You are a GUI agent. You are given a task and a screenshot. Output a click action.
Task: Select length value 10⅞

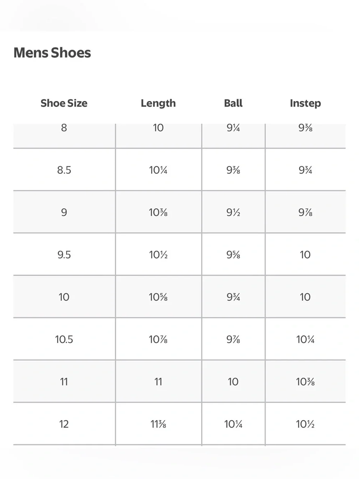pyautogui.click(x=158, y=340)
